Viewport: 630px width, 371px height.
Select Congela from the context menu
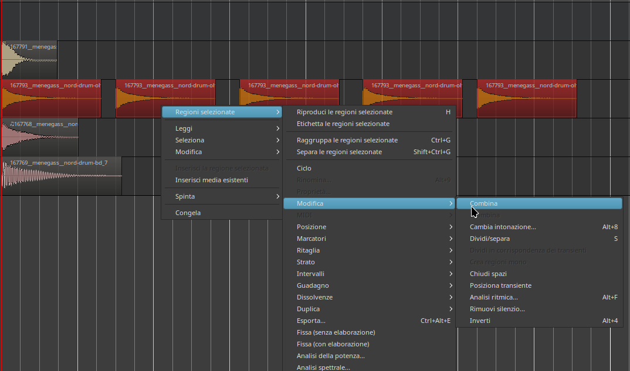tap(188, 213)
